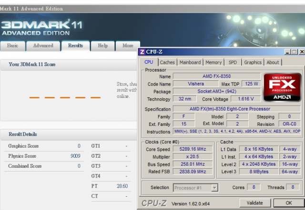Click the disabled maximize button of CPU-Z

(295, 52)
